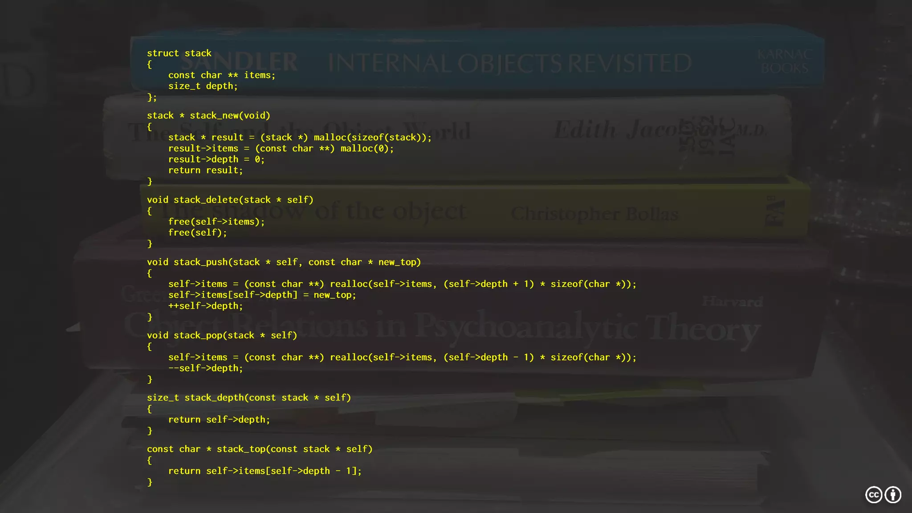This screenshot has width=912, height=513.
Task: Click the stack_delete function signature
Action: pyautogui.click(x=230, y=200)
